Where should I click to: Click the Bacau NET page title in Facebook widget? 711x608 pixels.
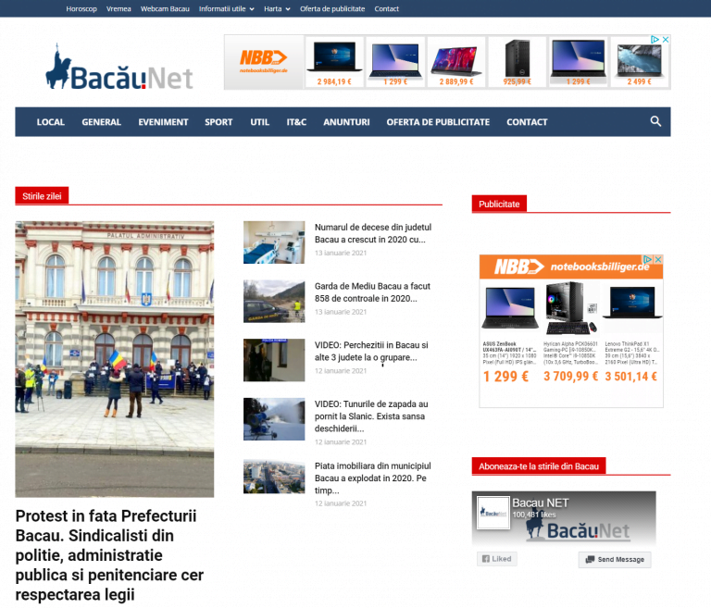540,503
